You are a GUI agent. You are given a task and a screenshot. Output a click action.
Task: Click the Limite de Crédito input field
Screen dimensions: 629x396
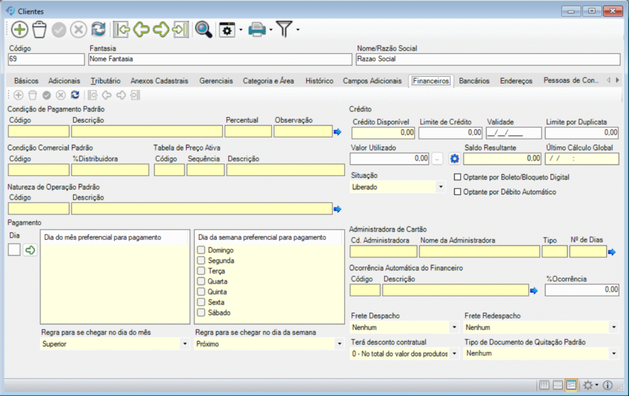point(450,133)
